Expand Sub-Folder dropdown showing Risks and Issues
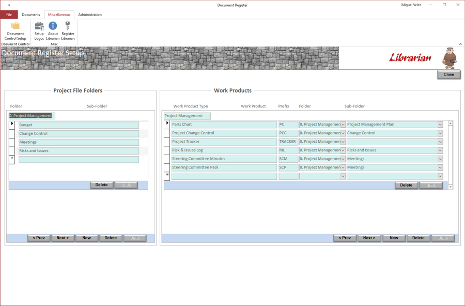 click(x=440, y=150)
